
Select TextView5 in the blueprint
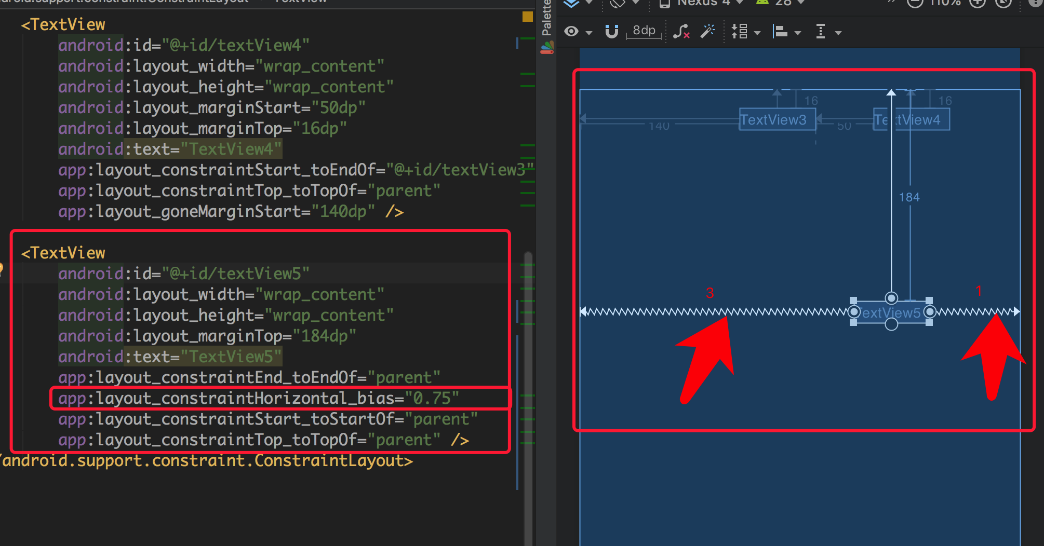891,313
